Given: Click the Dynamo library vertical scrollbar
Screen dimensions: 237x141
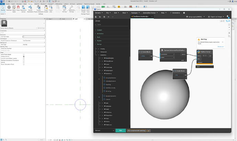Looking at the screenshot, I should pos(130,78).
